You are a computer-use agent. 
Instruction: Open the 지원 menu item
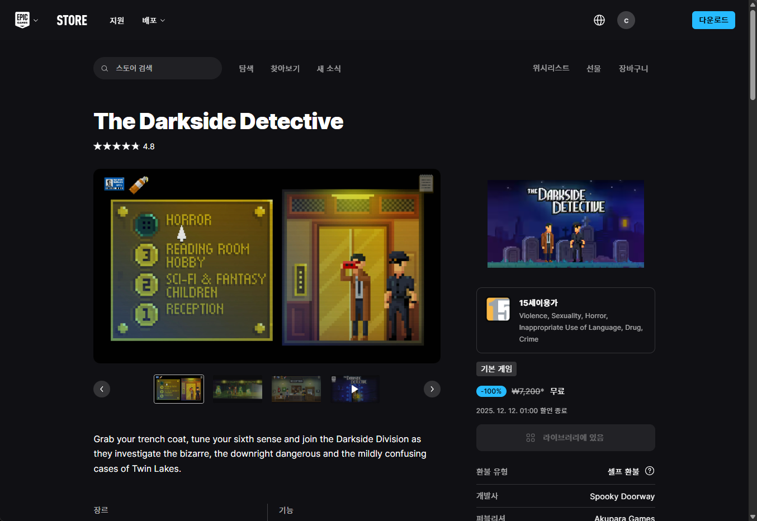(117, 21)
